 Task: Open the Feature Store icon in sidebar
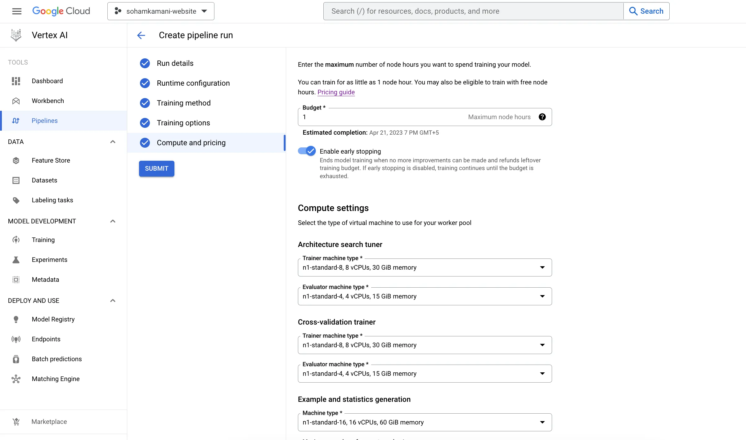(16, 160)
